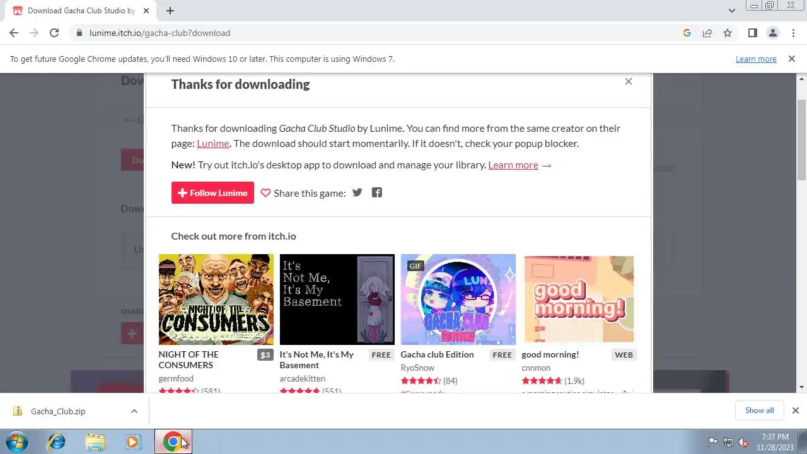The width and height of the screenshot is (807, 454).
Task: Reload the current page
Action: [x=54, y=33]
